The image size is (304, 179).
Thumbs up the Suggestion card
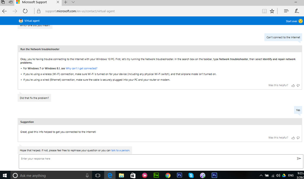point(293,138)
